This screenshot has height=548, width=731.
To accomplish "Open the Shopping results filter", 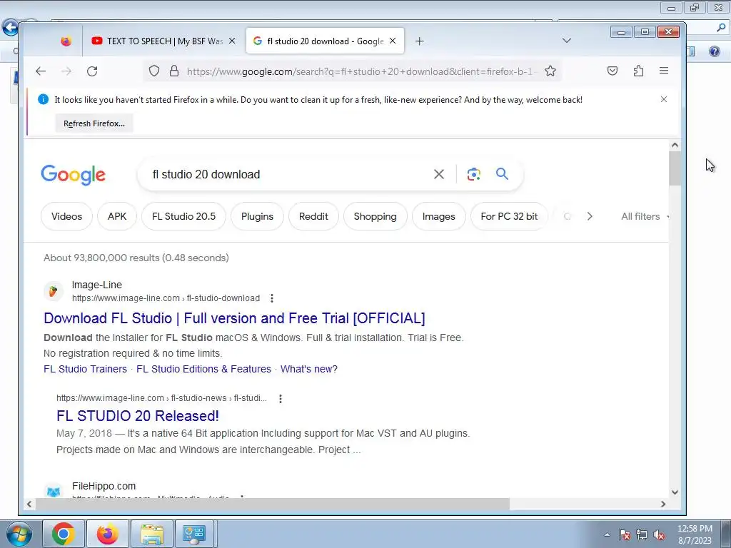I will pos(375,216).
